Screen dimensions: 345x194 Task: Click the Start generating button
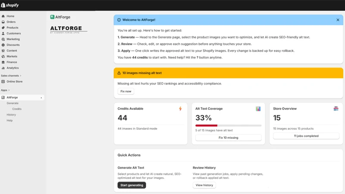click(132, 185)
